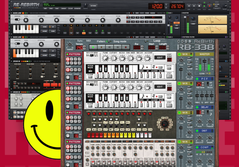Viewport: 239px width, 167px height.
Task: Click EDIT on first synth
Action: (160, 58)
